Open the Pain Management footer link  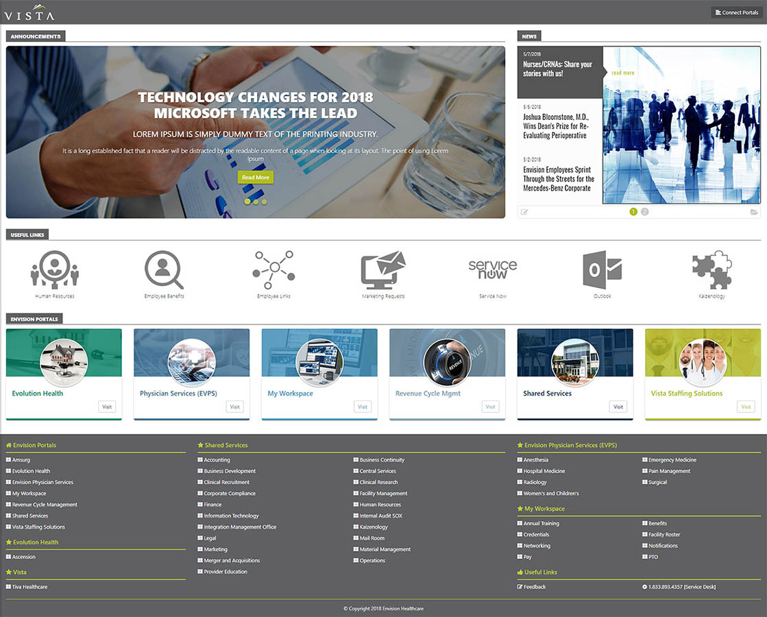tap(669, 471)
